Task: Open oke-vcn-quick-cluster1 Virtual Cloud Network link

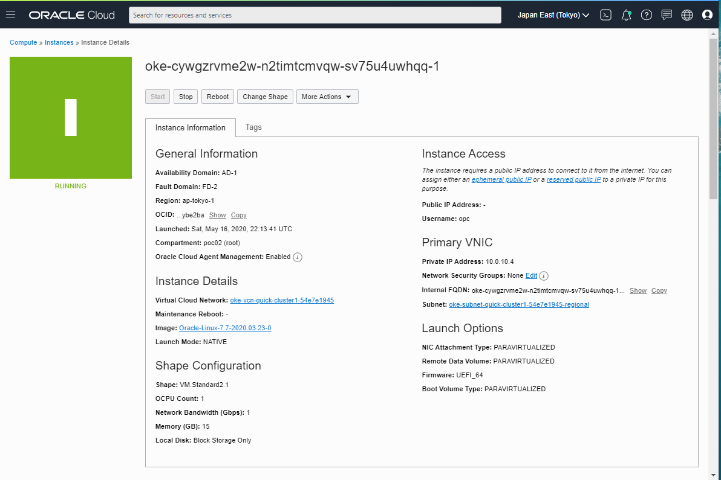Action: coord(282,300)
